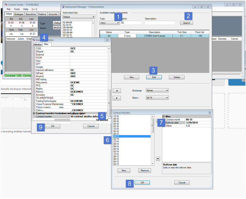The height and width of the screenshot is (199, 246).
Task: Close the Instrument Editor window
Action: 107,40
